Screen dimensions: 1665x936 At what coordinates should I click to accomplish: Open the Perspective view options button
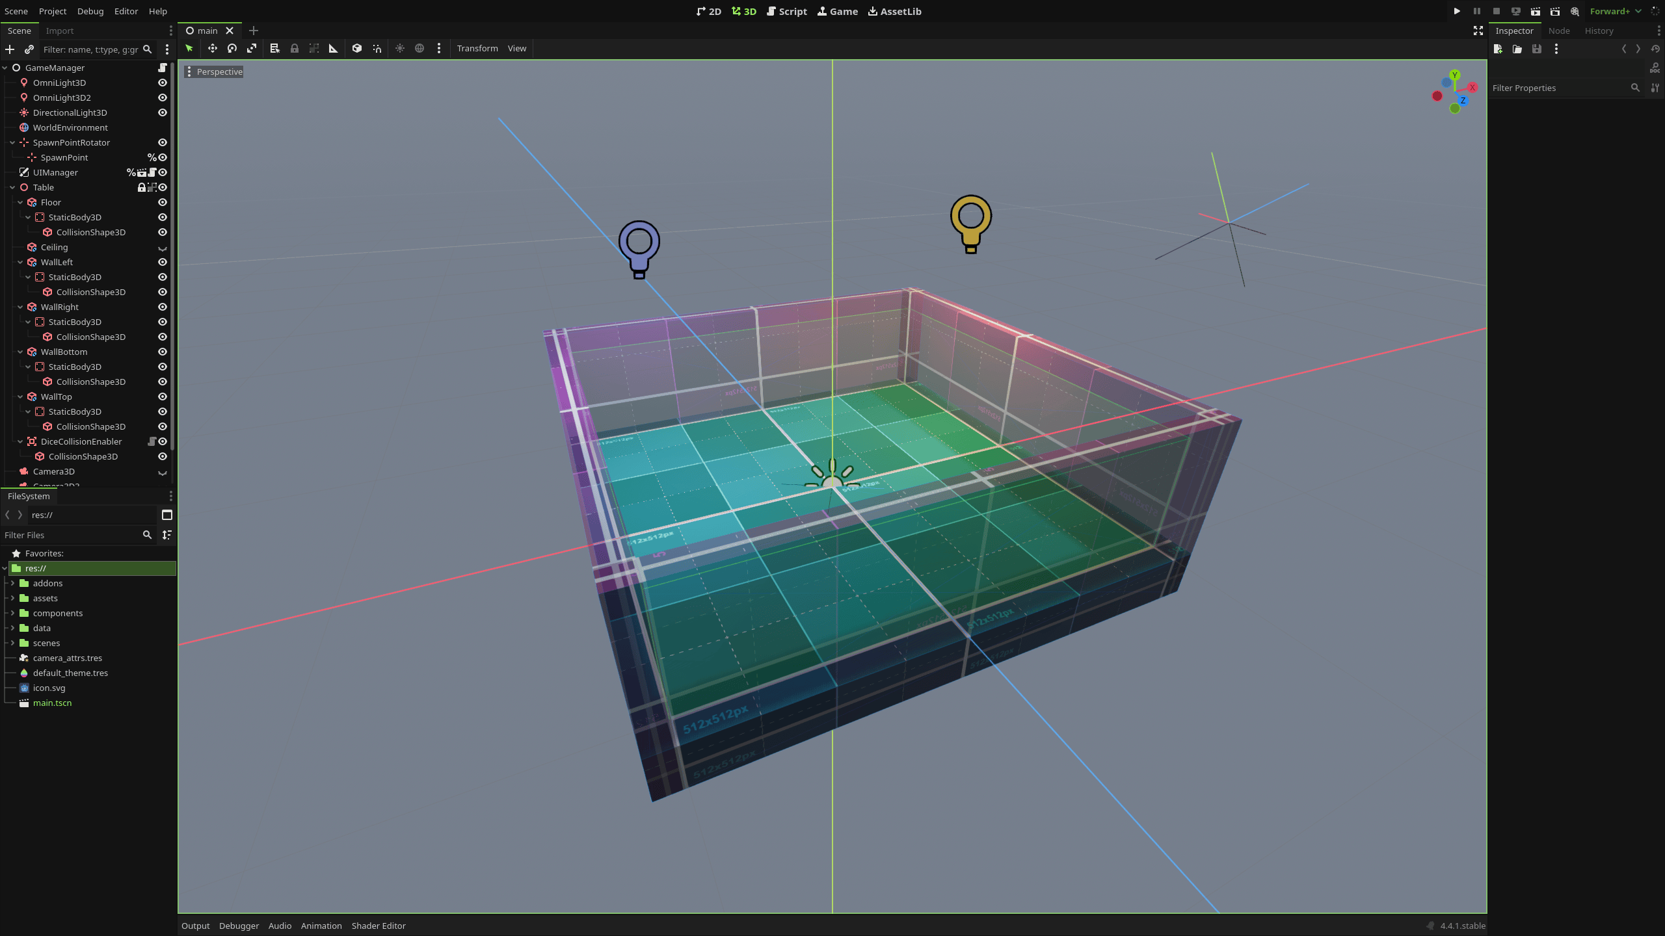coord(214,71)
